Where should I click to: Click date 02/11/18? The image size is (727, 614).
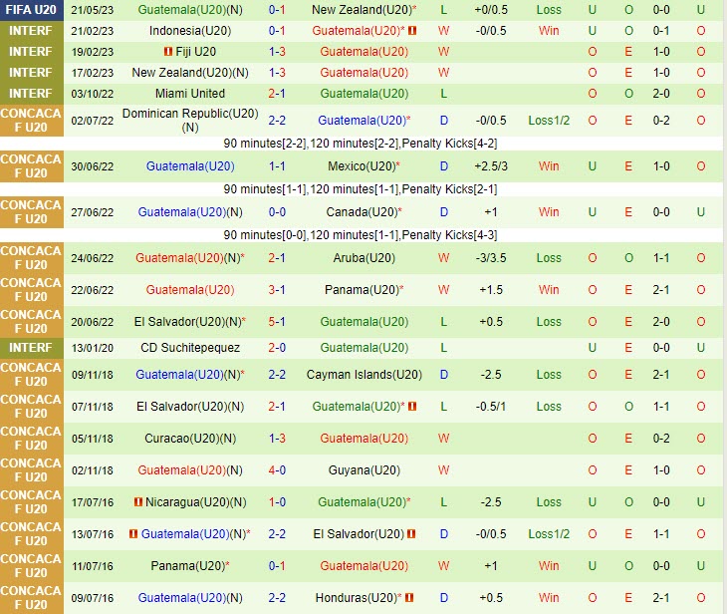[x=93, y=470]
